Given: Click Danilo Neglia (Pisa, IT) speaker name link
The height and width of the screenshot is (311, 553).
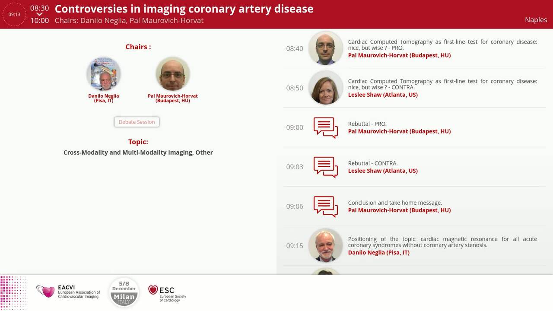Looking at the screenshot, I should point(379,253).
